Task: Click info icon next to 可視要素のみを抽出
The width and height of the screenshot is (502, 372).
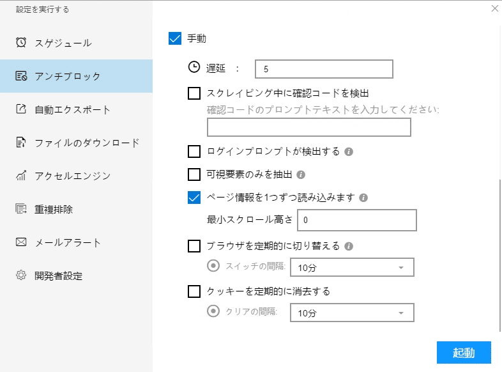Action: coord(301,174)
